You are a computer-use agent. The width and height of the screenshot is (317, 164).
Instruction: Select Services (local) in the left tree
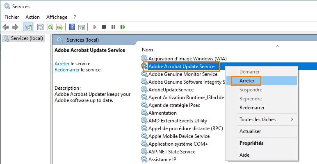[x=23, y=38]
